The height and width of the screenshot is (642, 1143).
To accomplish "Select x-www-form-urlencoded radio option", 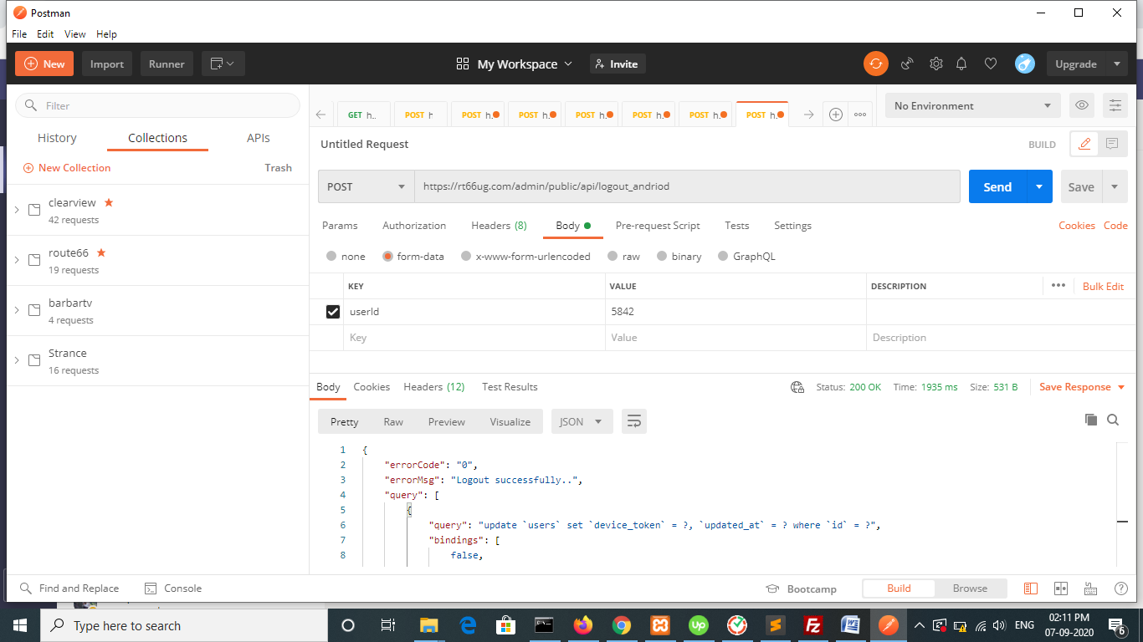I will click(x=467, y=257).
